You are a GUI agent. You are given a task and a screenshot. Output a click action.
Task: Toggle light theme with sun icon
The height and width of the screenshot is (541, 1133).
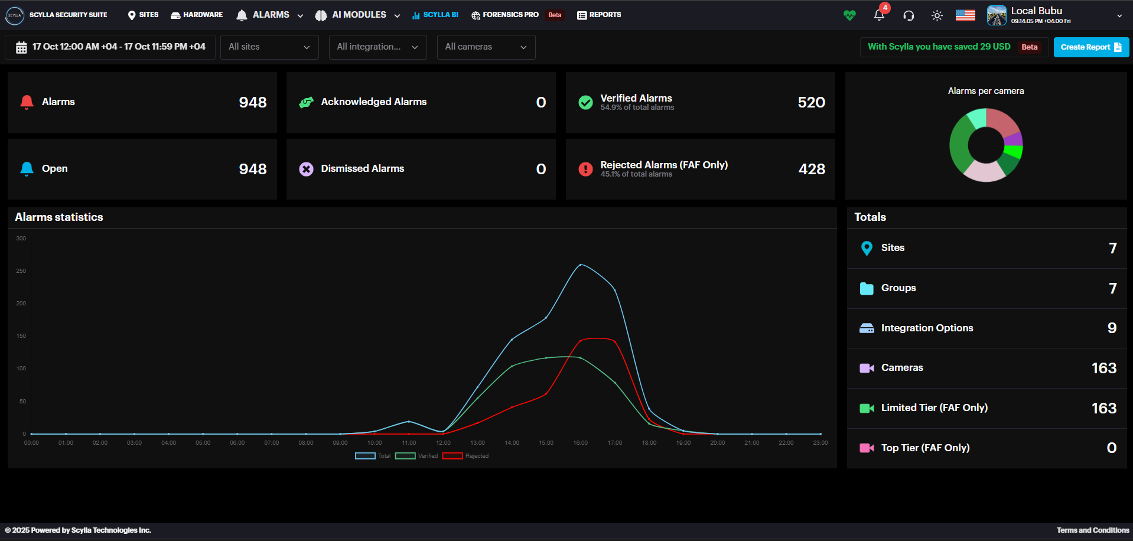(937, 15)
